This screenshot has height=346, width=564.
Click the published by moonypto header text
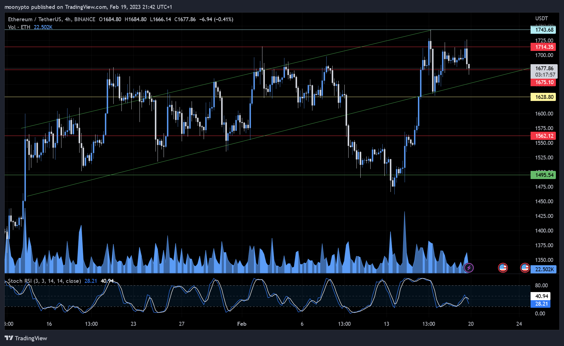tap(88, 7)
